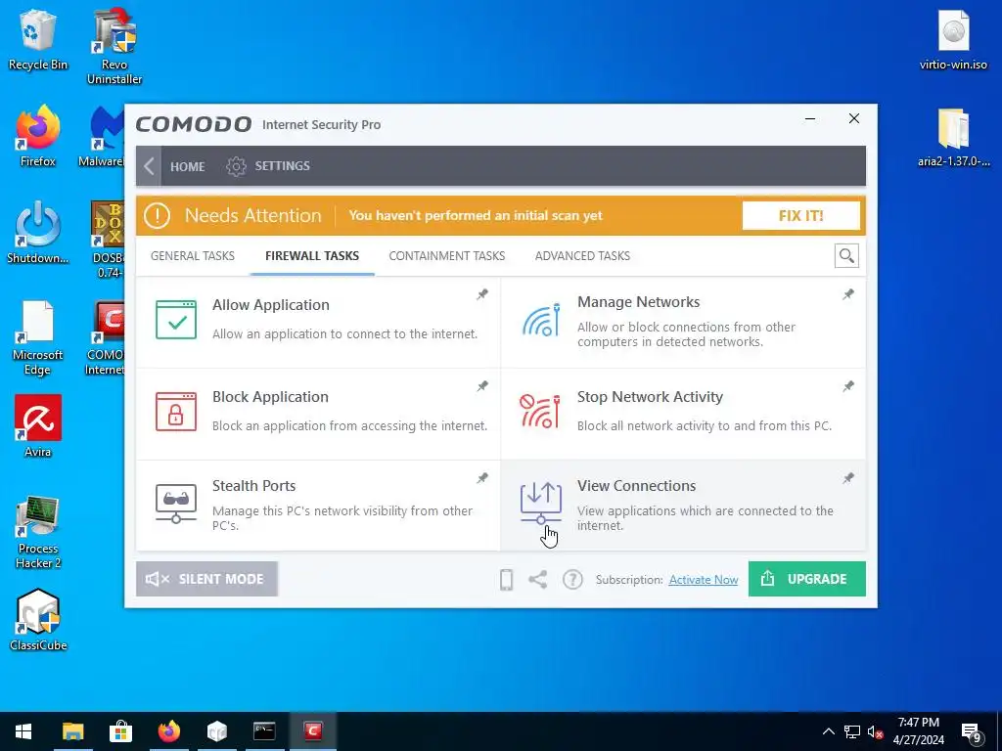Select the FIREWALL TASKS tab
This screenshot has height=751, width=1002.
point(312,256)
